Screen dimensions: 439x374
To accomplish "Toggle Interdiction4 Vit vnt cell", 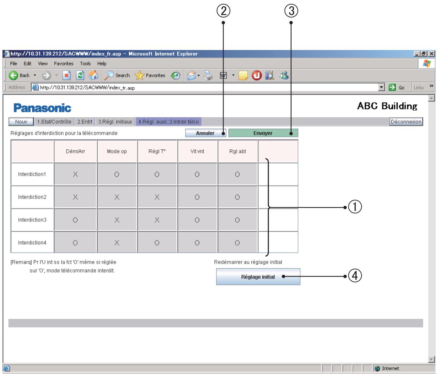I will pyautogui.click(x=197, y=243).
